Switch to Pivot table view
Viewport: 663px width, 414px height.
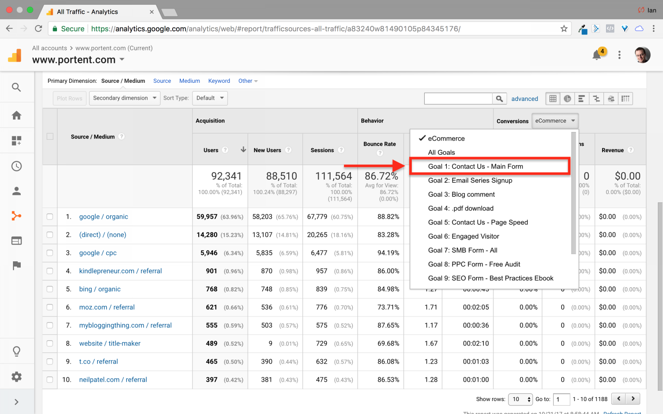tap(625, 99)
